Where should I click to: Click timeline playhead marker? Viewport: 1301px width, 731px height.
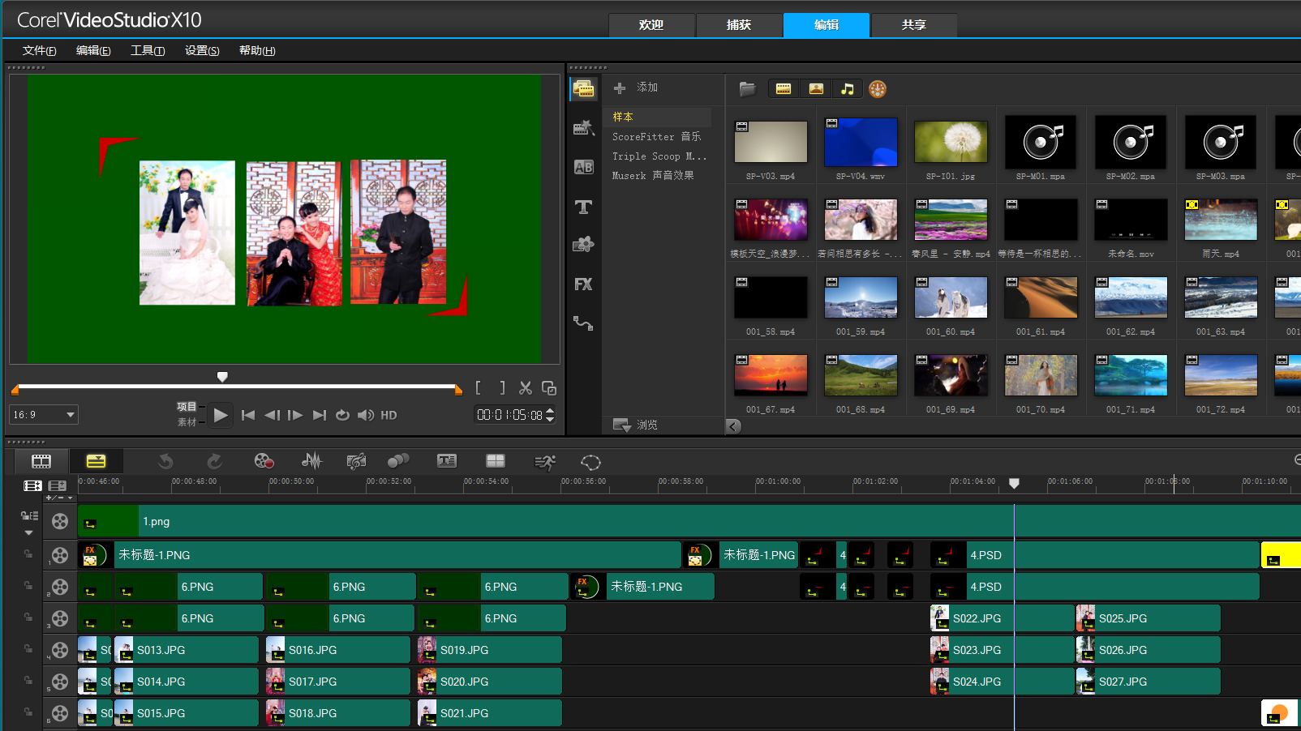(x=1014, y=483)
